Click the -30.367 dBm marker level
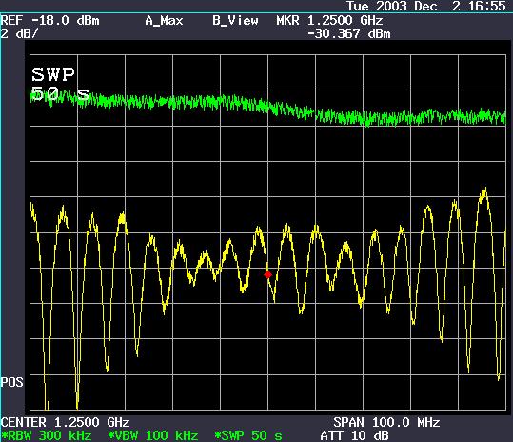 click(x=348, y=33)
